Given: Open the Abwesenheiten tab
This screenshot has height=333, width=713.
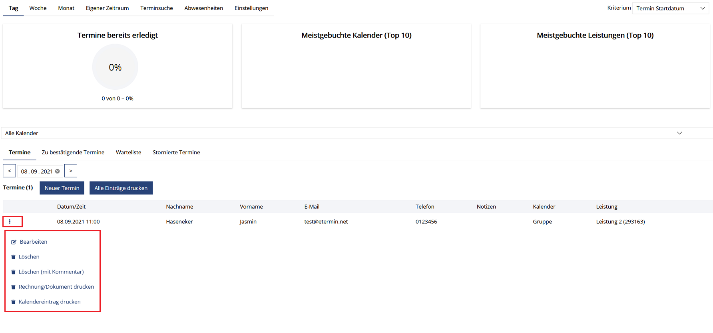Looking at the screenshot, I should [x=204, y=8].
